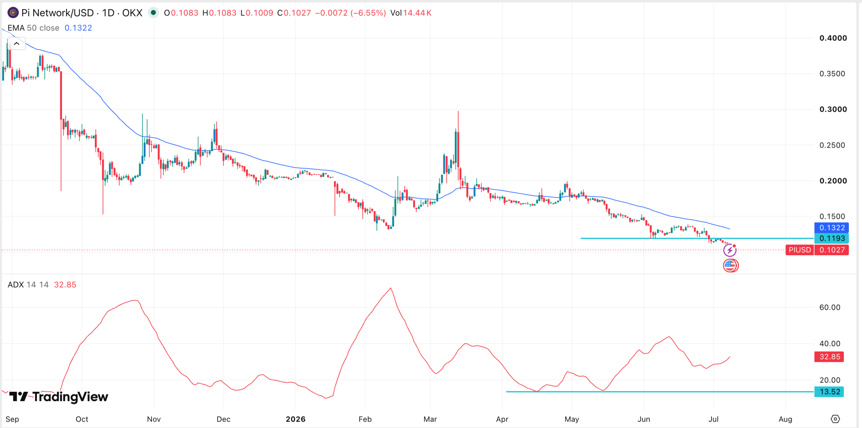Click the ADX value 32.85 in legend
The height and width of the screenshot is (428, 862).
click(x=65, y=285)
